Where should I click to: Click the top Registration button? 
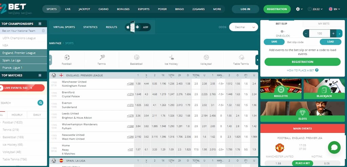[277, 9]
